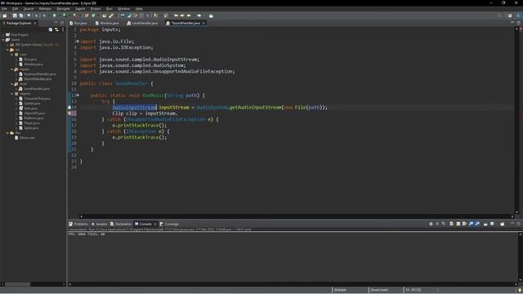Image resolution: width=523 pixels, height=294 pixels.
Task: Collapse the src folder node
Action: coord(7,50)
